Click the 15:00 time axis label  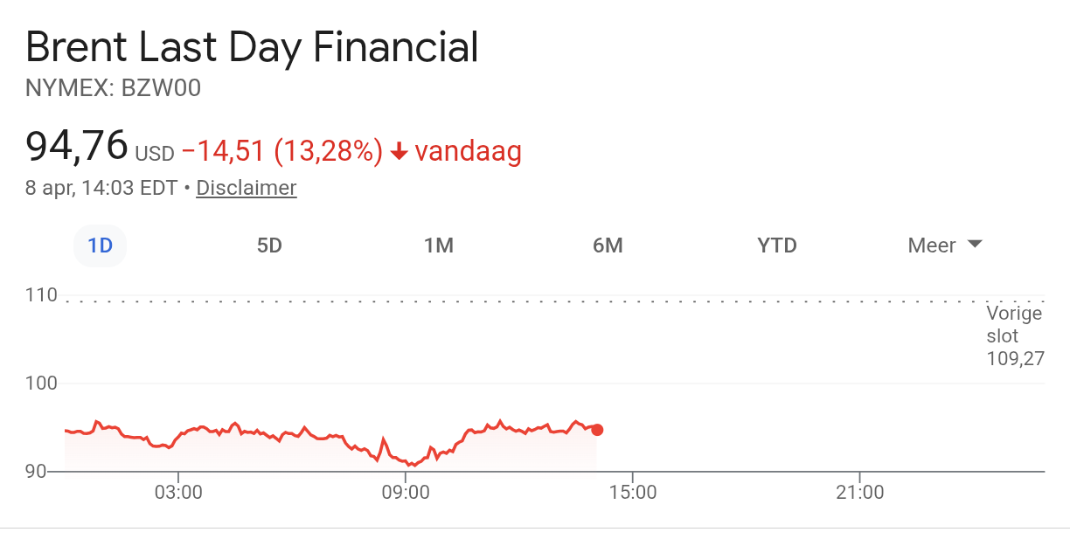633,493
